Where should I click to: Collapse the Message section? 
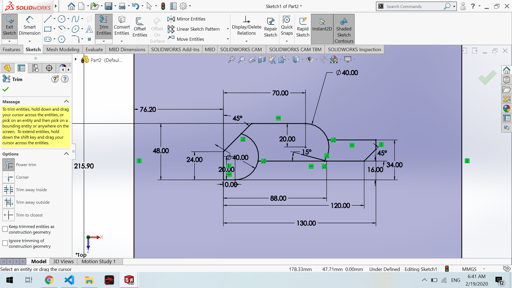tap(66, 102)
